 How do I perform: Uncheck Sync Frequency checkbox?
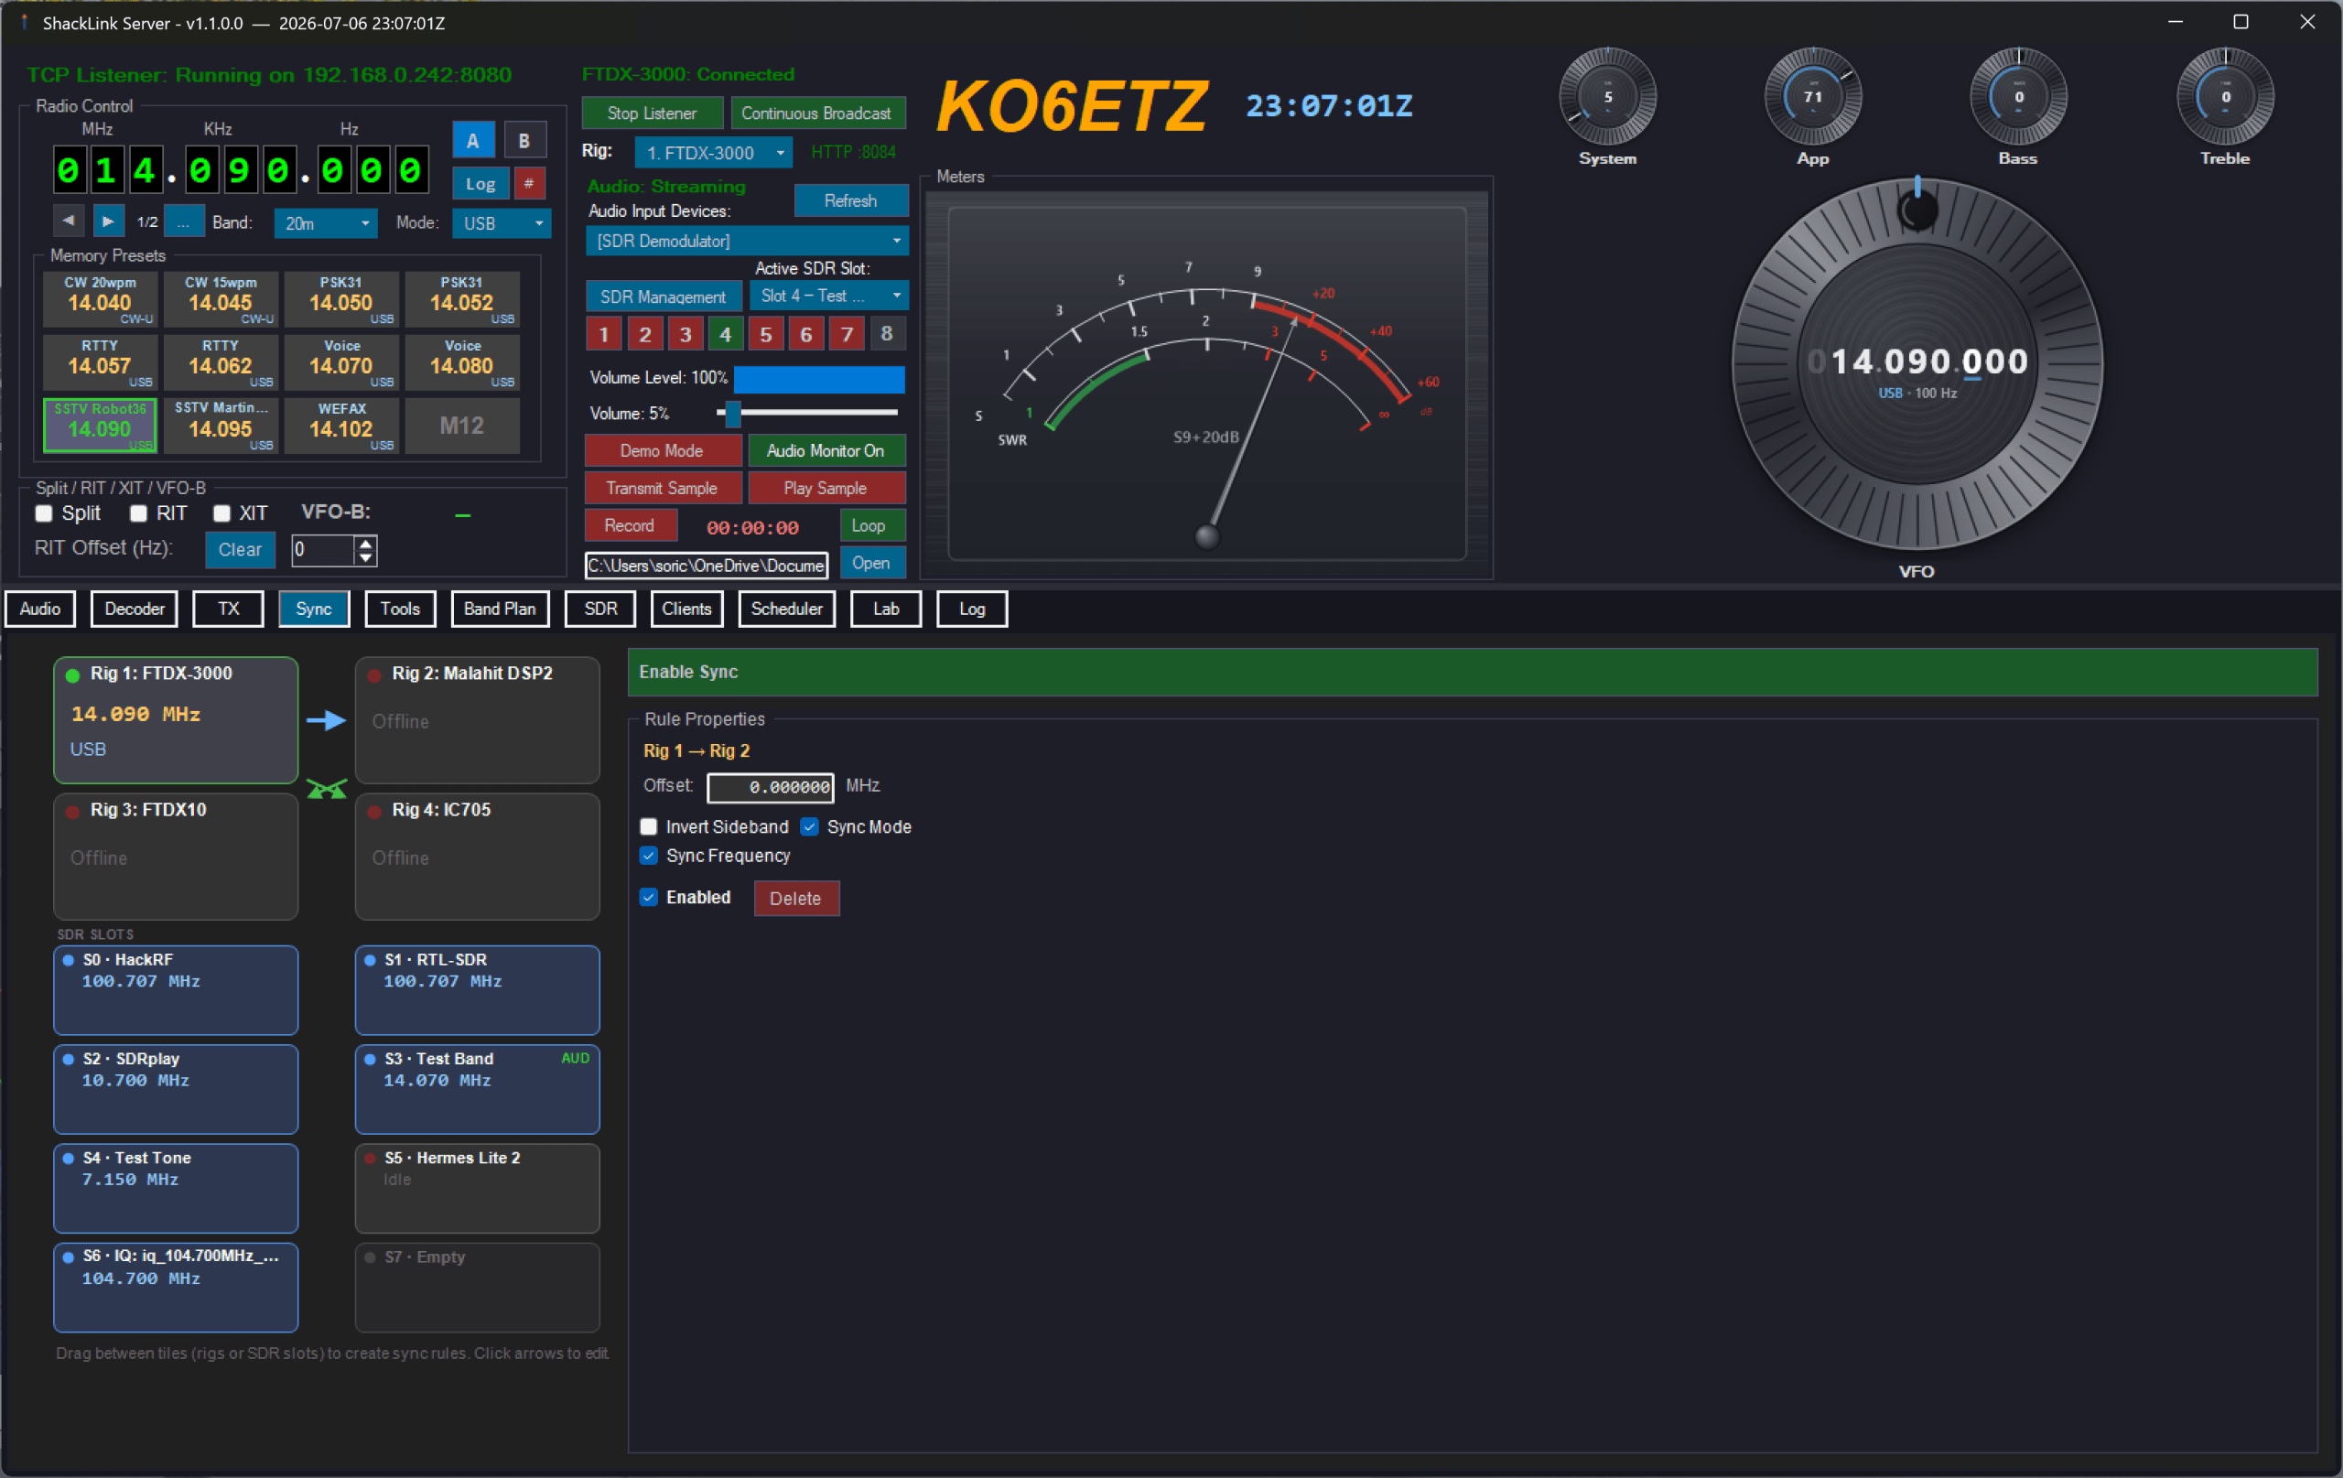pyautogui.click(x=648, y=856)
